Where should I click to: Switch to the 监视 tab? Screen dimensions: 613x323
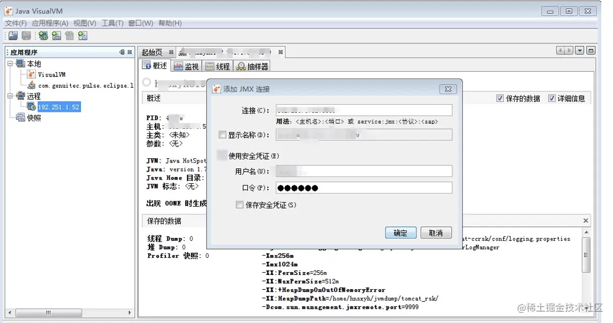(186, 66)
